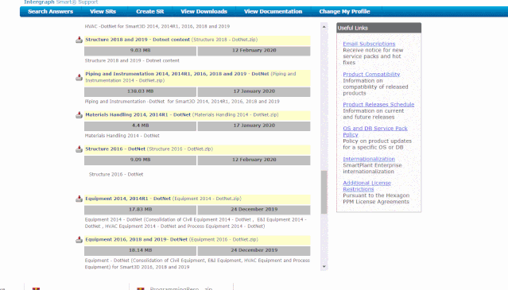
Task: Click download icon for Structure 2018 and 2019
Action: (x=79, y=40)
